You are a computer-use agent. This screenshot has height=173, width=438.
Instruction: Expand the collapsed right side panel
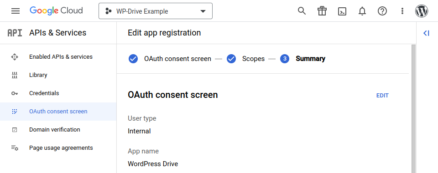tap(426, 33)
